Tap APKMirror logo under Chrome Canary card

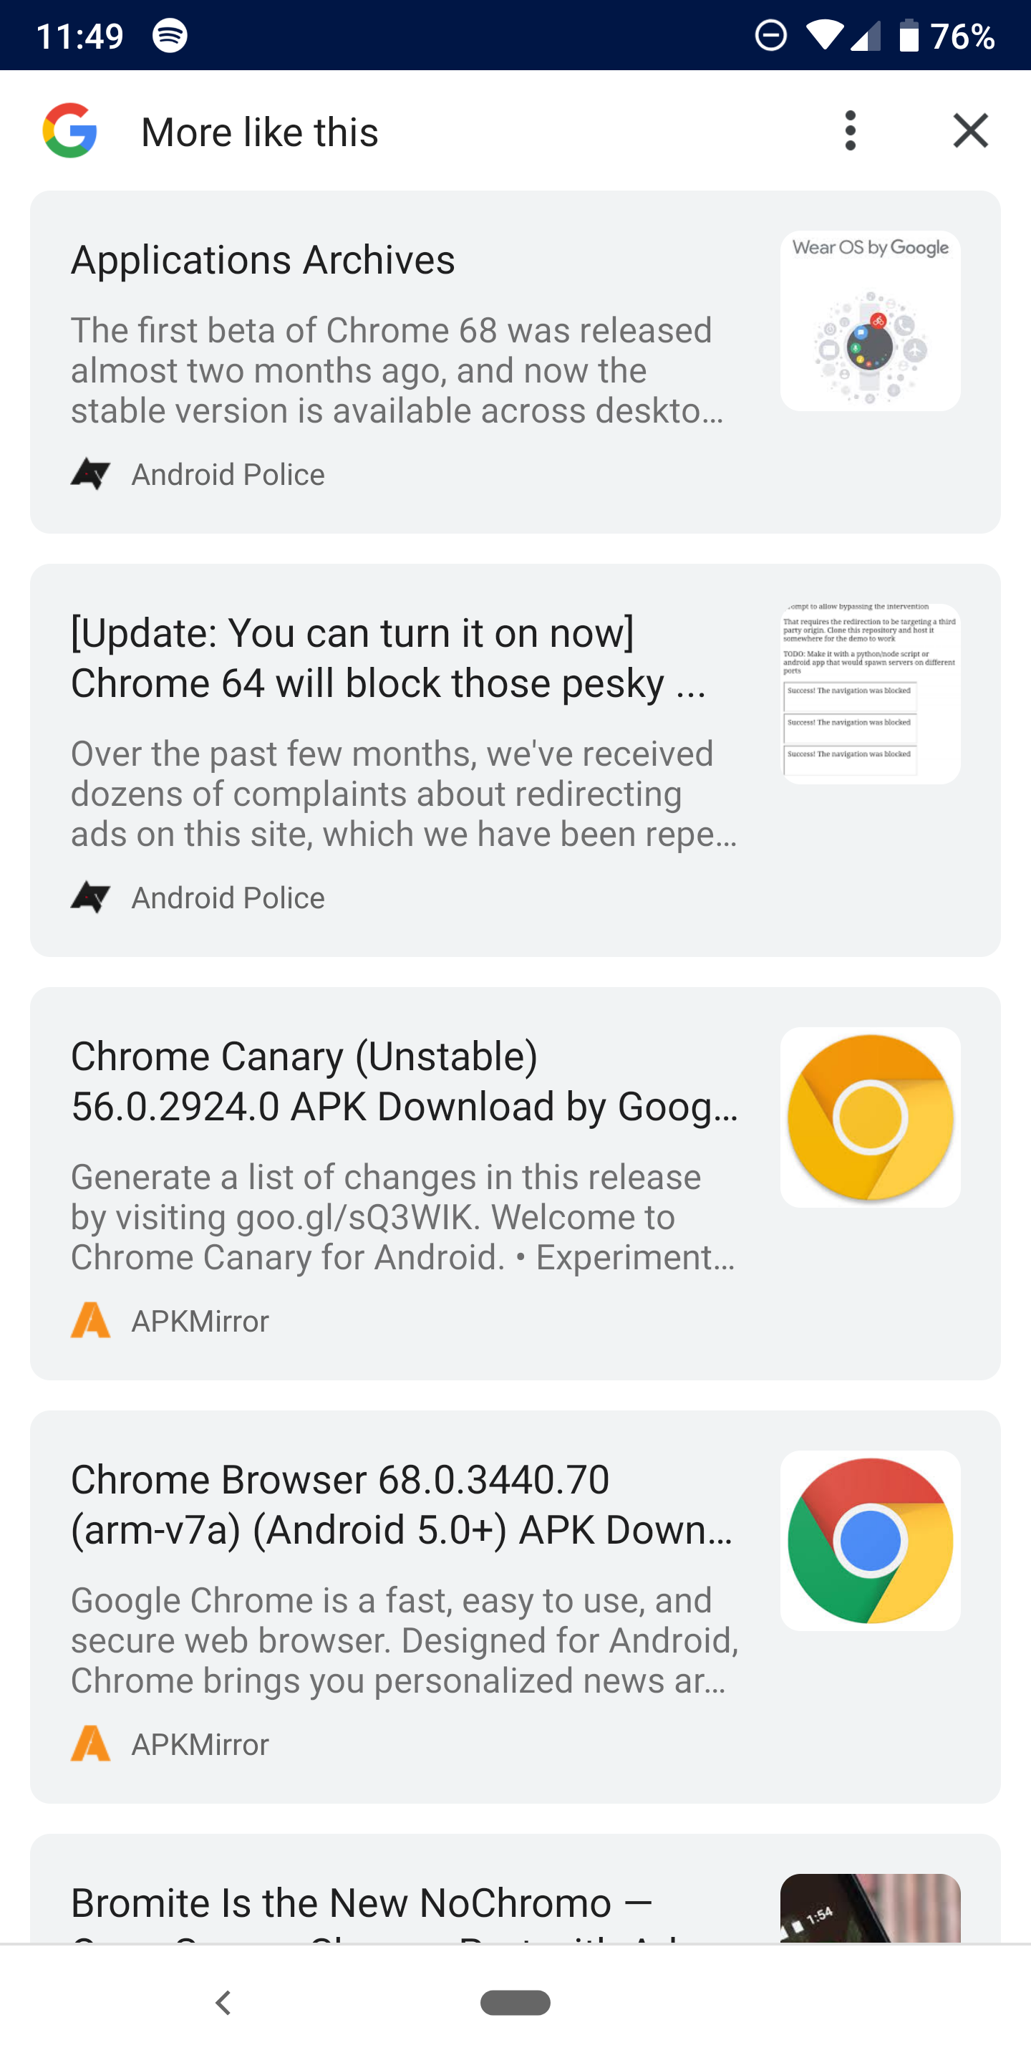click(x=90, y=1321)
